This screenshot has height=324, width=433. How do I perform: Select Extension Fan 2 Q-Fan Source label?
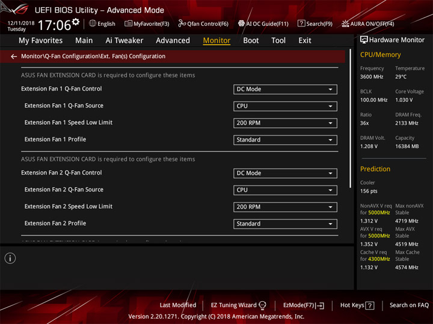(x=64, y=190)
